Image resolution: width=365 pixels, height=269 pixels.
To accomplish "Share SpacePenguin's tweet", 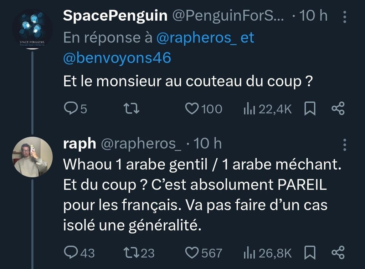I will pyautogui.click(x=338, y=109).
